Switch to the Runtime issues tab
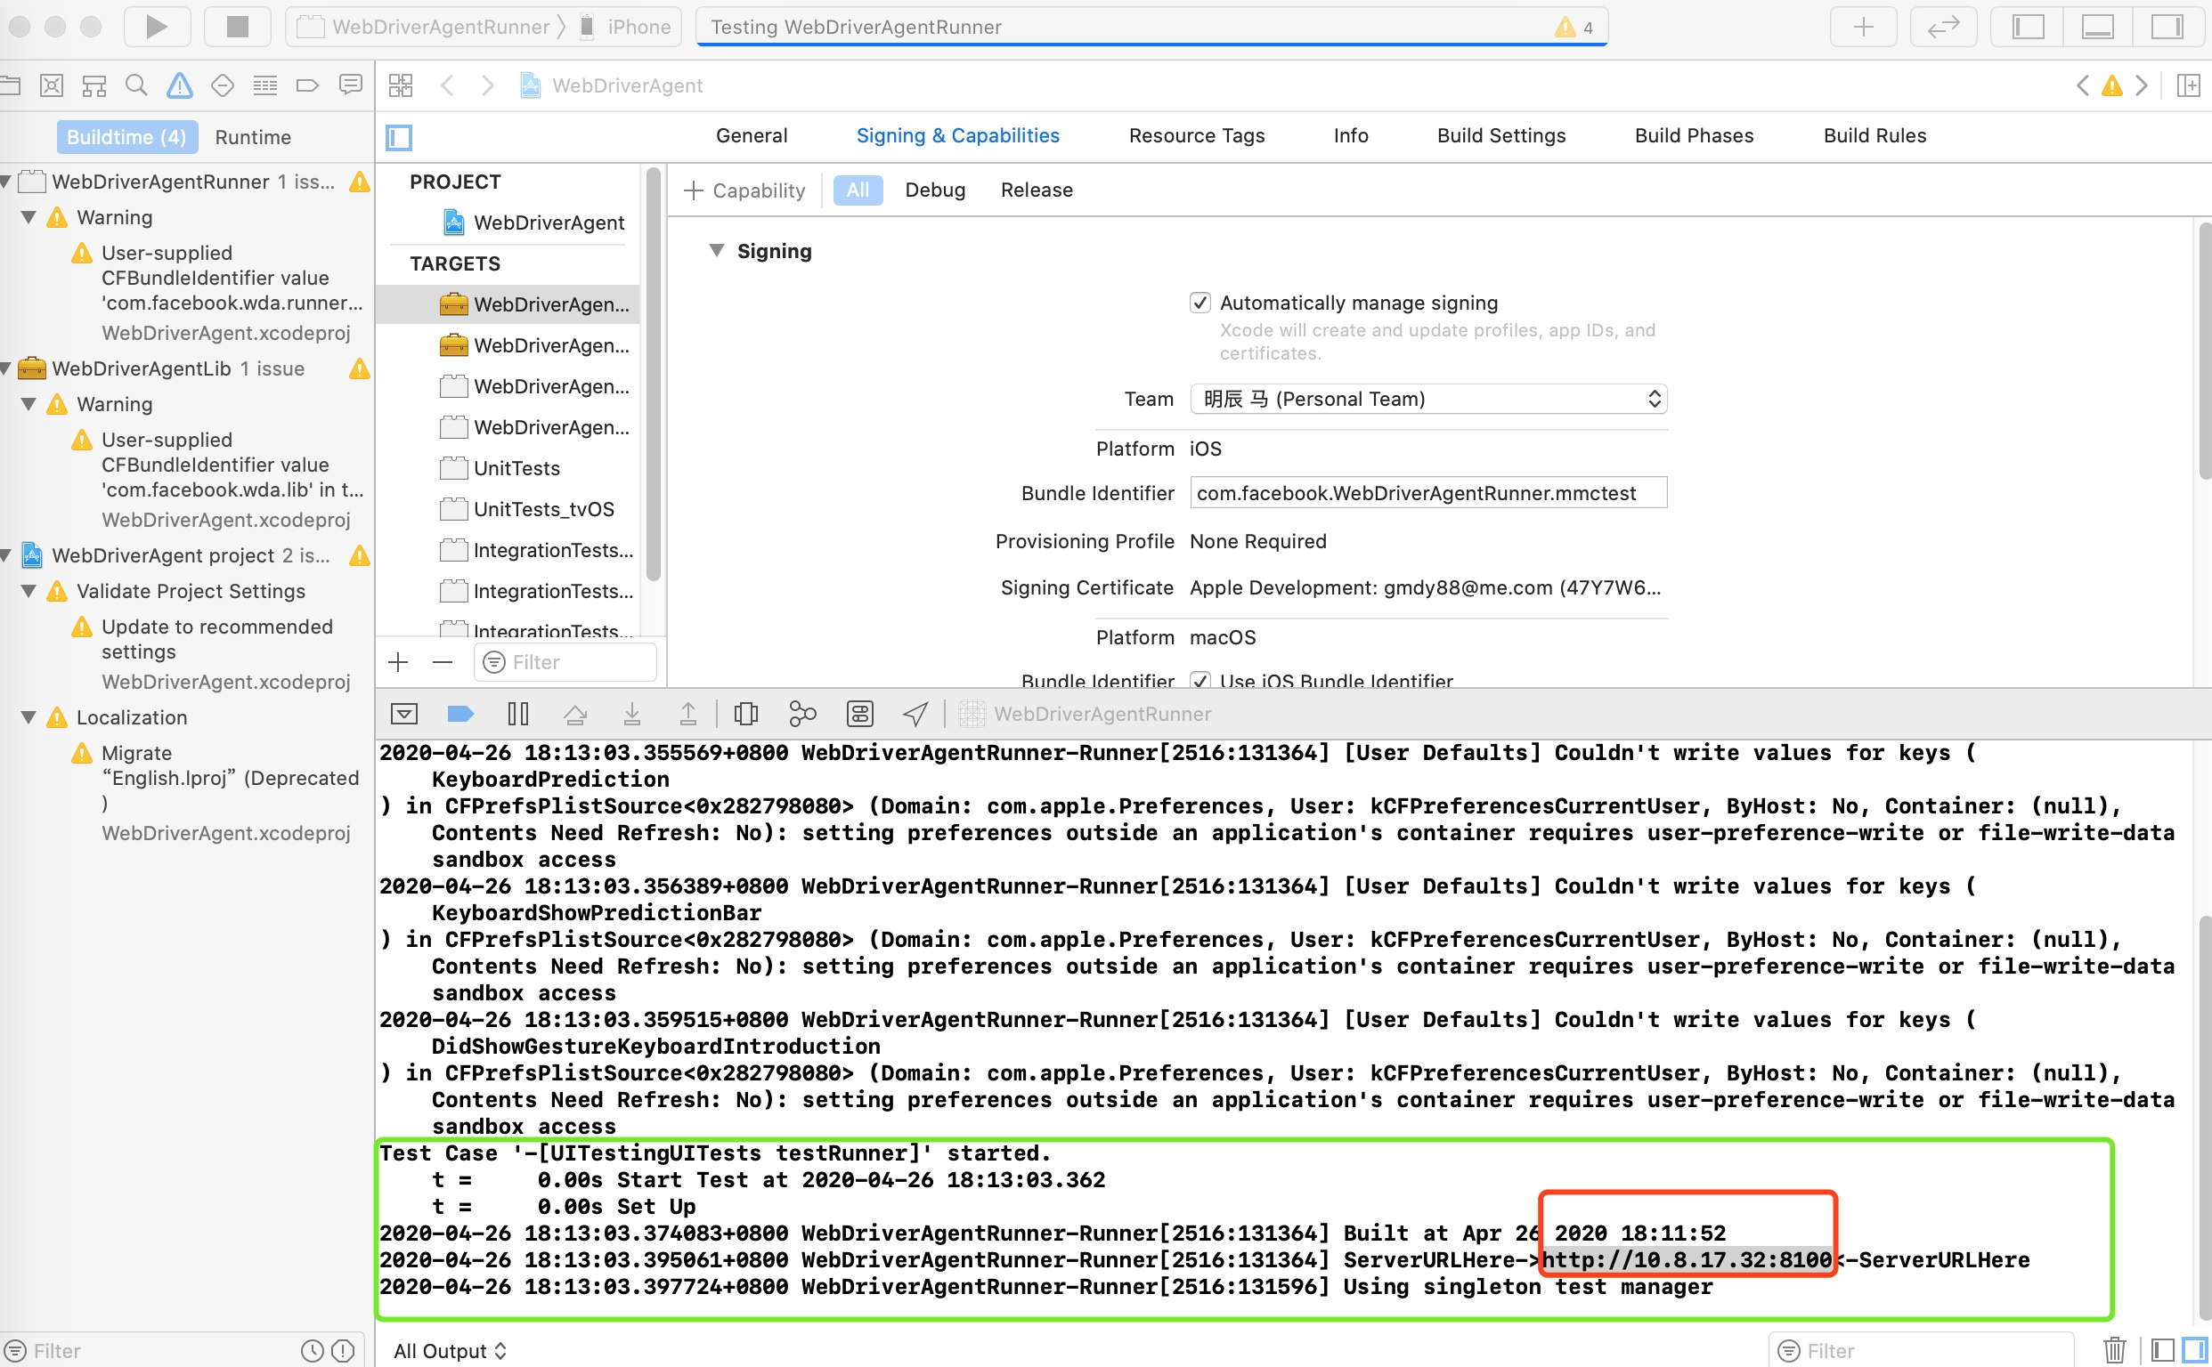The height and width of the screenshot is (1367, 2212). (x=252, y=137)
